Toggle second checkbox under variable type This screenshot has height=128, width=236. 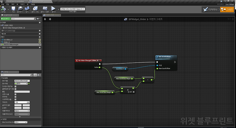(15, 89)
